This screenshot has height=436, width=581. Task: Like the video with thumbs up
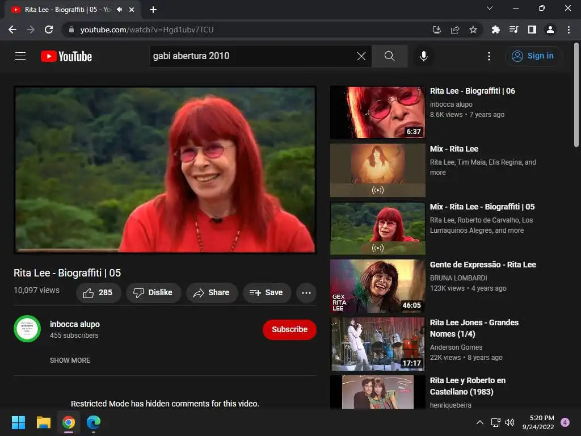pyautogui.click(x=98, y=293)
